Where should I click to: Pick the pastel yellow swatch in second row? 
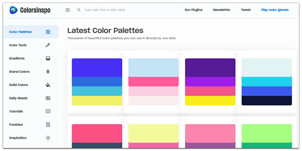pos(153,133)
